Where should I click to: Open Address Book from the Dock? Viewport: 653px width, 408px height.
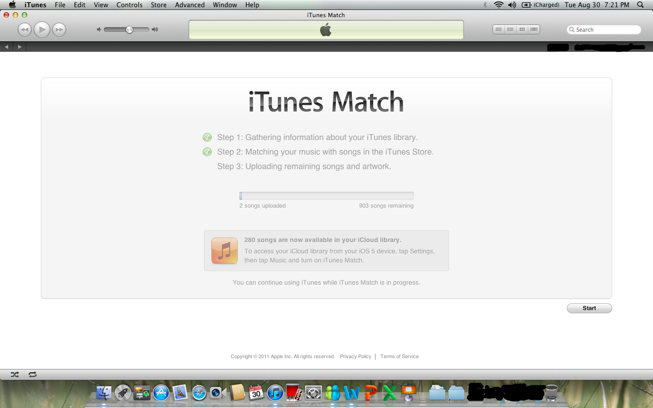(237, 392)
